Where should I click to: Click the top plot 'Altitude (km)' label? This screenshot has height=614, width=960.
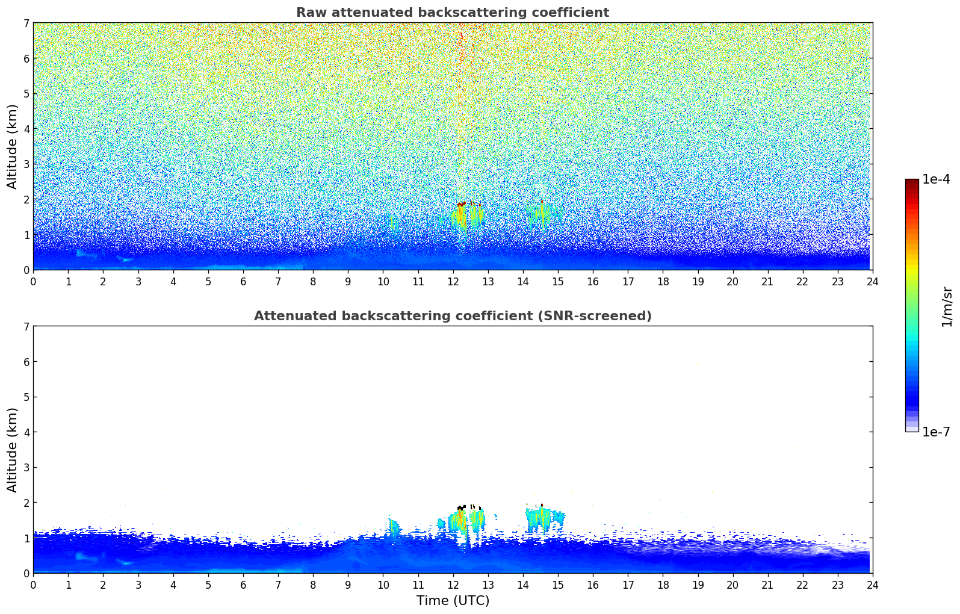13,146
